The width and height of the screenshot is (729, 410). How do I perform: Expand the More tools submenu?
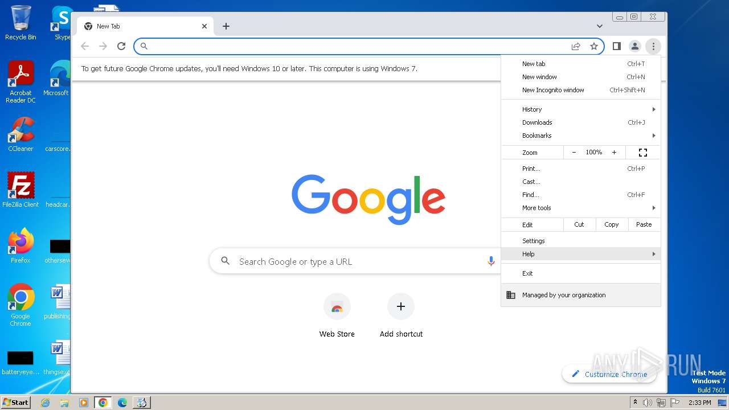(x=581, y=208)
